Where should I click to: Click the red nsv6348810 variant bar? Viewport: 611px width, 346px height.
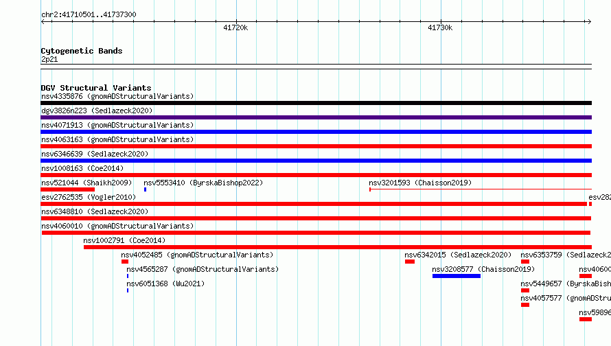(316, 218)
